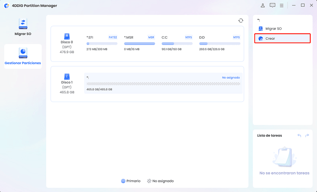The height and width of the screenshot is (192, 317).
Task: Select Gestionar Particiones in the sidebar
Action: tap(23, 56)
